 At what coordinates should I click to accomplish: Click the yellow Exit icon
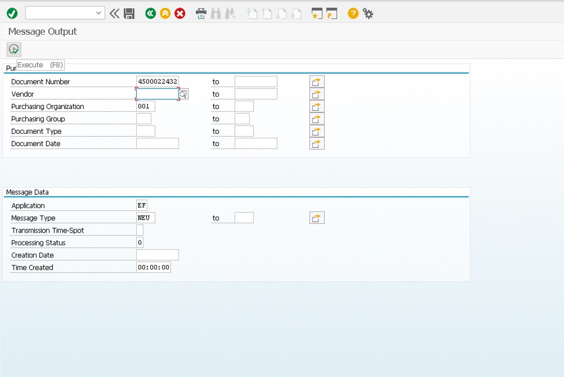[x=165, y=14]
